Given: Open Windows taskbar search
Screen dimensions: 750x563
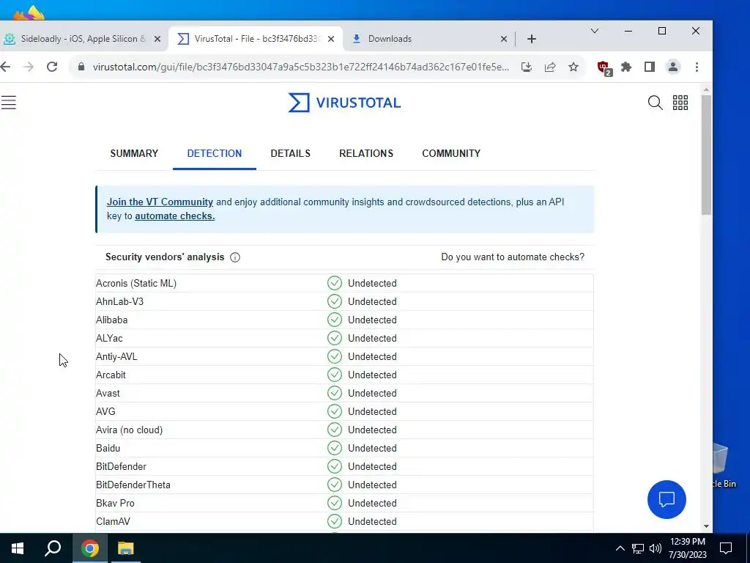Looking at the screenshot, I should 53,548.
